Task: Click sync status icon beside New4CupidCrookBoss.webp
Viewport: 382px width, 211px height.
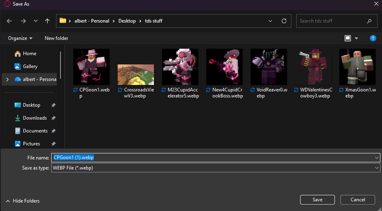Action: tap(208, 90)
